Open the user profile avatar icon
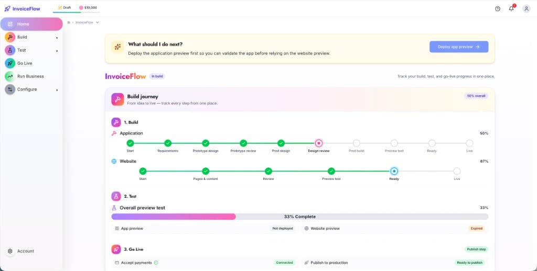Viewport: 537px width, 271px height. (x=527, y=9)
